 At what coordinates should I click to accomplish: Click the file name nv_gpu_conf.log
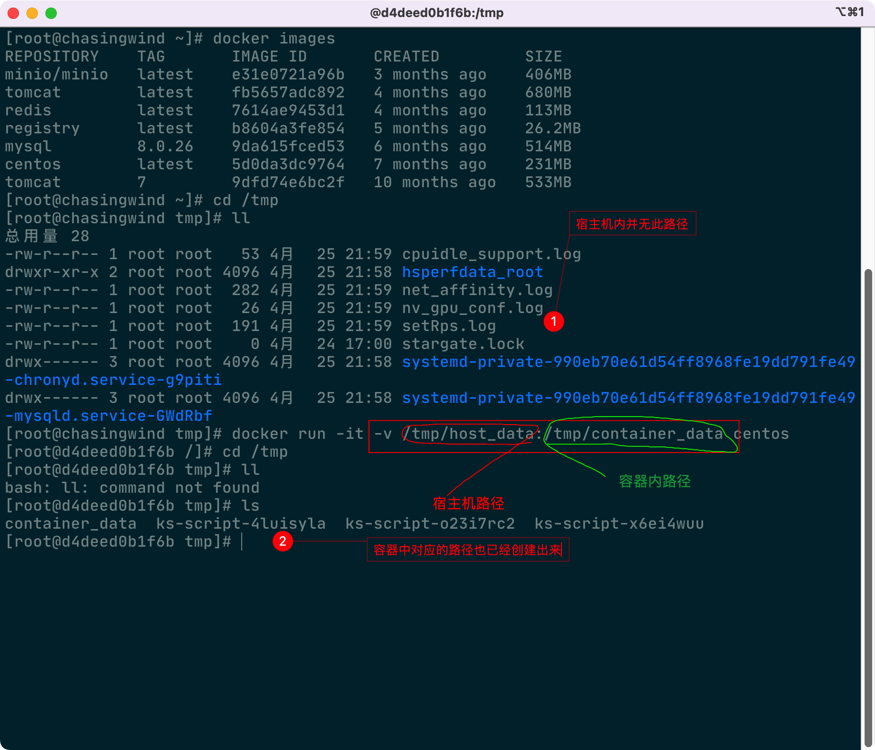pyautogui.click(x=472, y=308)
